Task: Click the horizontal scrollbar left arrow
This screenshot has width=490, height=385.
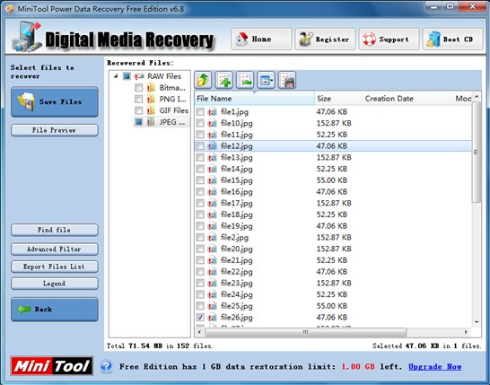Action: tap(199, 332)
